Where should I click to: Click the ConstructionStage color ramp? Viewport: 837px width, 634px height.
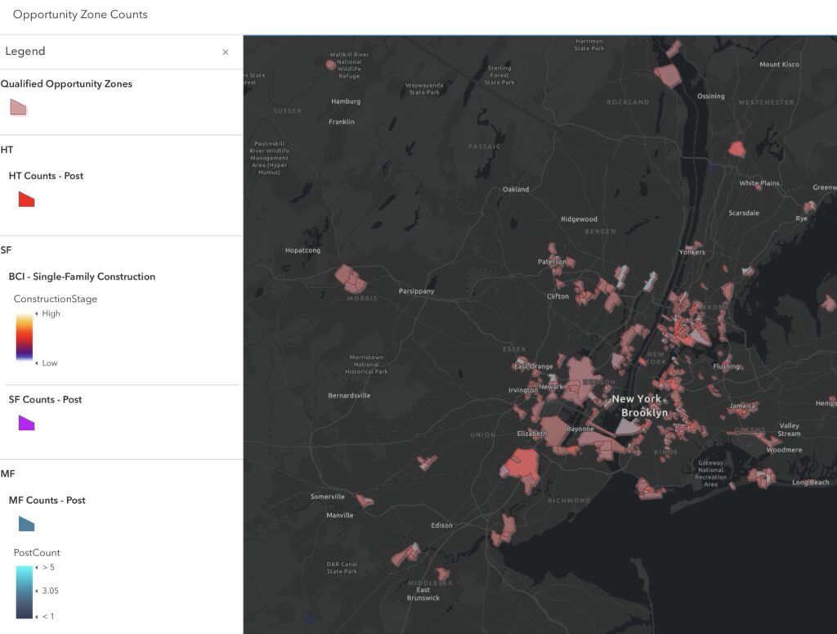tap(24, 338)
